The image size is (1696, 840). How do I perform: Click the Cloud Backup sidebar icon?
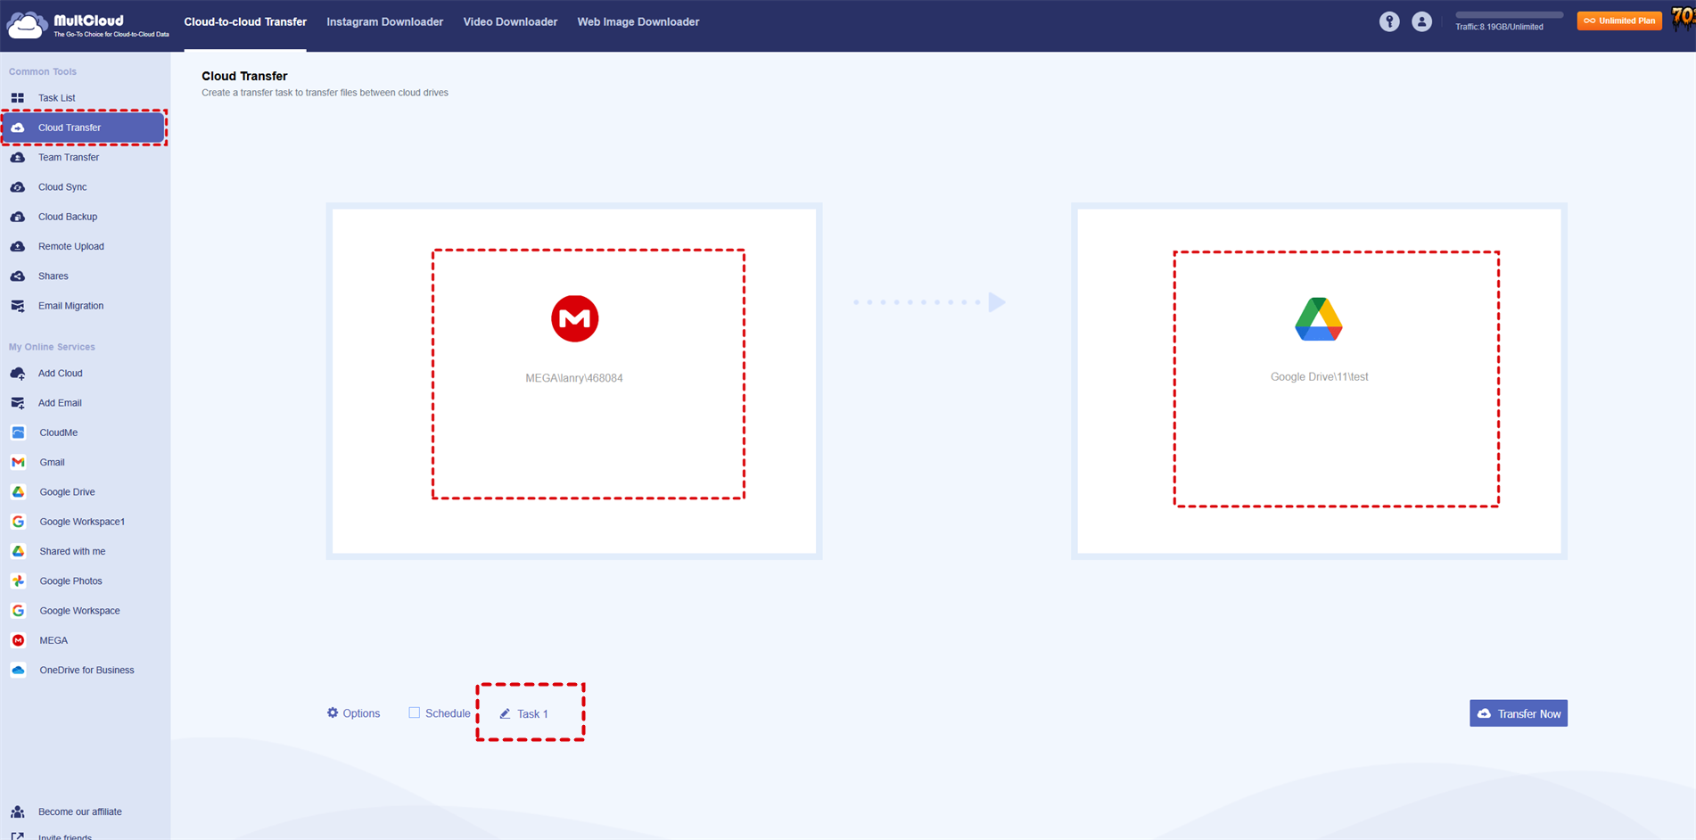pos(18,217)
